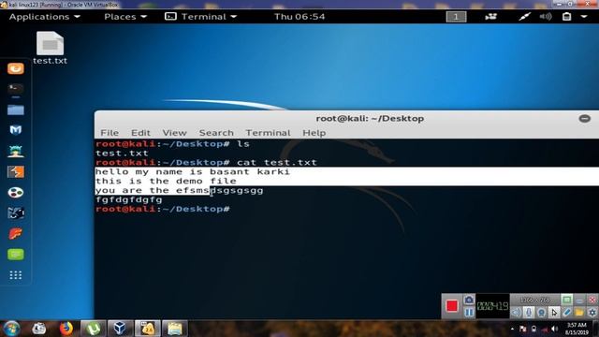Launch the green notes icon in dock

click(x=16, y=255)
